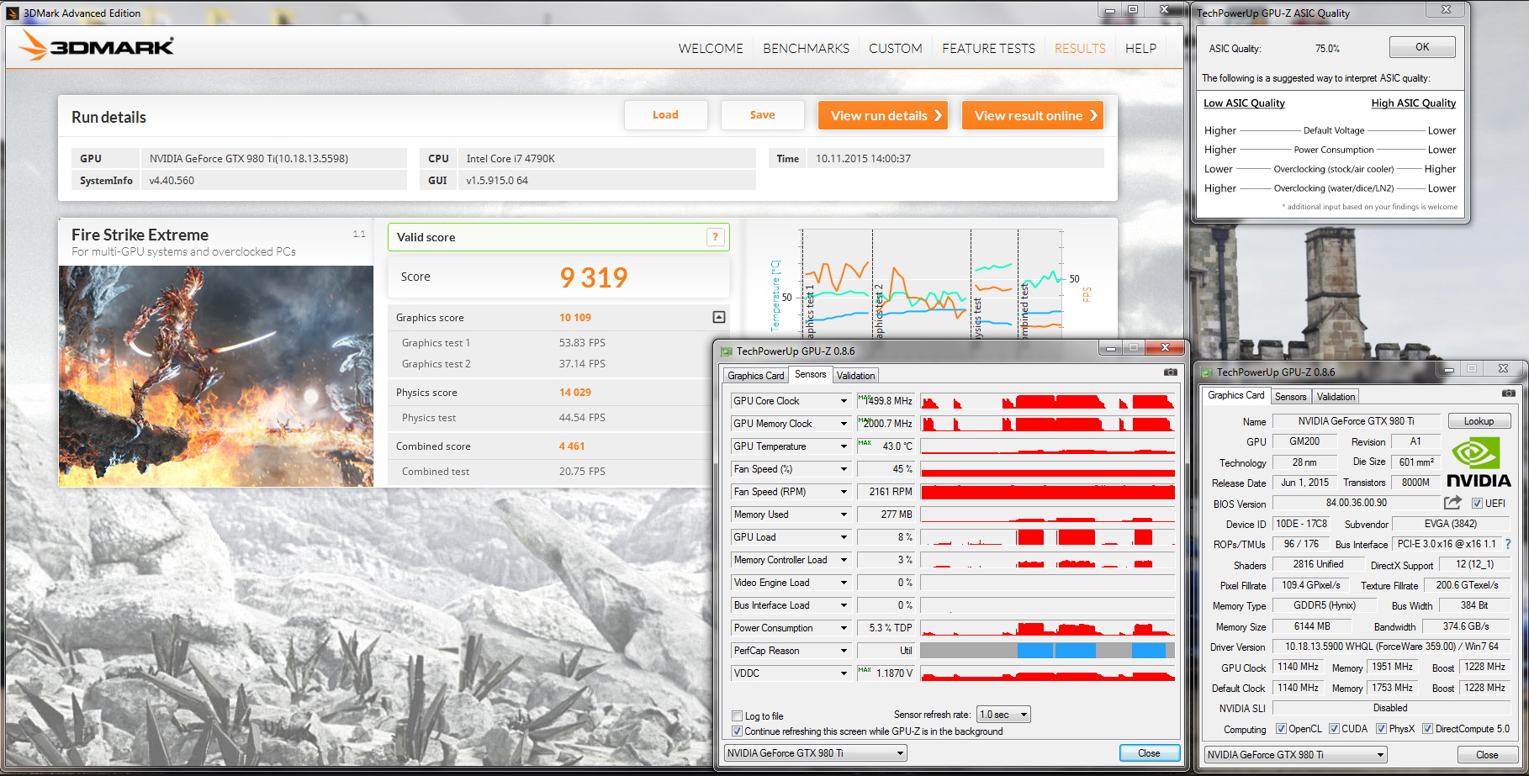Open the HELP tab in 3DMark
1529x776 pixels.
coord(1140,49)
